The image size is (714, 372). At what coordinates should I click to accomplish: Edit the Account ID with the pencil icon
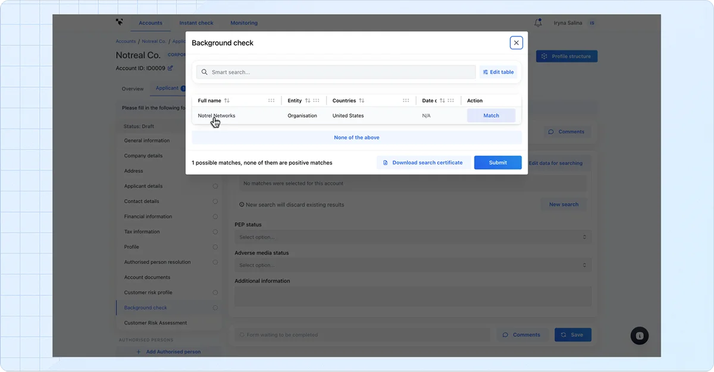coord(170,68)
